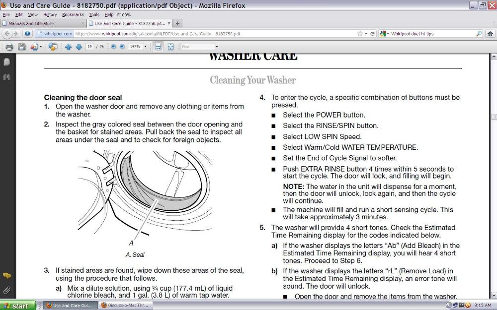The height and width of the screenshot is (310, 497).
Task: Go forward in Firefox history
Action: [15, 34]
